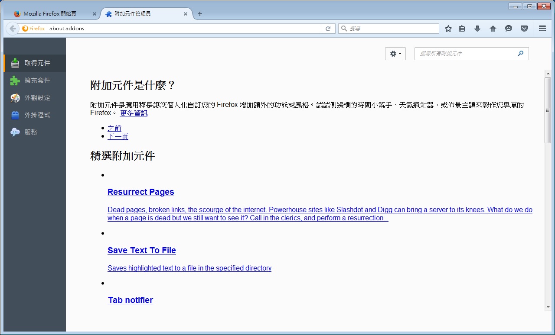
Task: Click the search all add-ons field
Action: pos(466,54)
